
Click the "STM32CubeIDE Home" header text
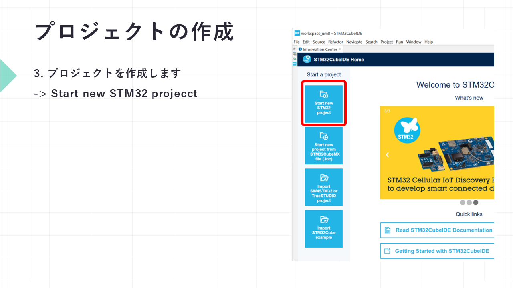[x=339, y=60]
